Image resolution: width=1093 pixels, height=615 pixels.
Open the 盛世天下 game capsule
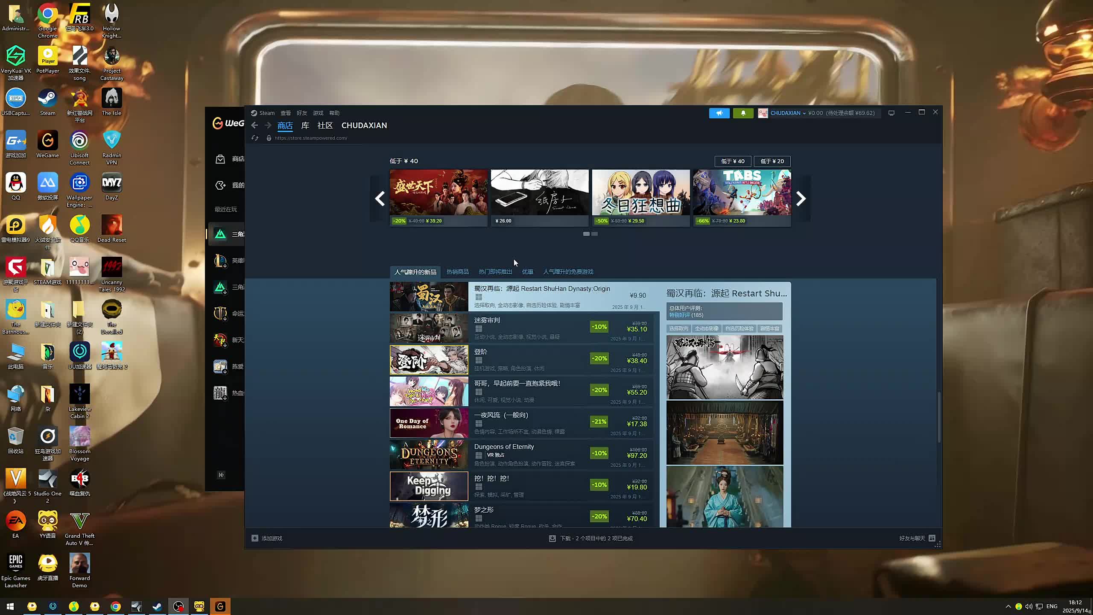438,198
